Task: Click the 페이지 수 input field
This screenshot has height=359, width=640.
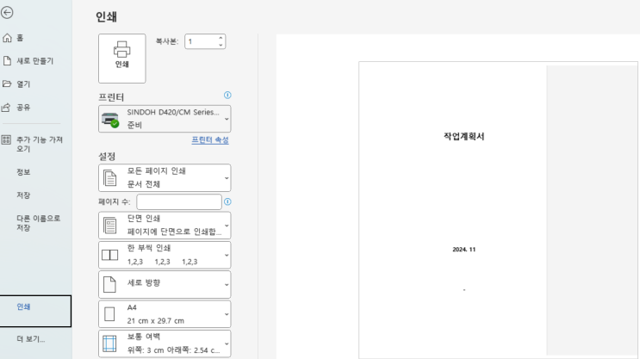Action: click(x=179, y=202)
